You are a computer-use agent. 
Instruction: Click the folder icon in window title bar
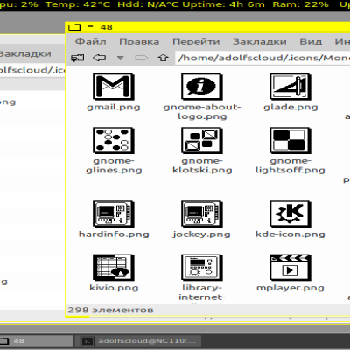coord(74,27)
